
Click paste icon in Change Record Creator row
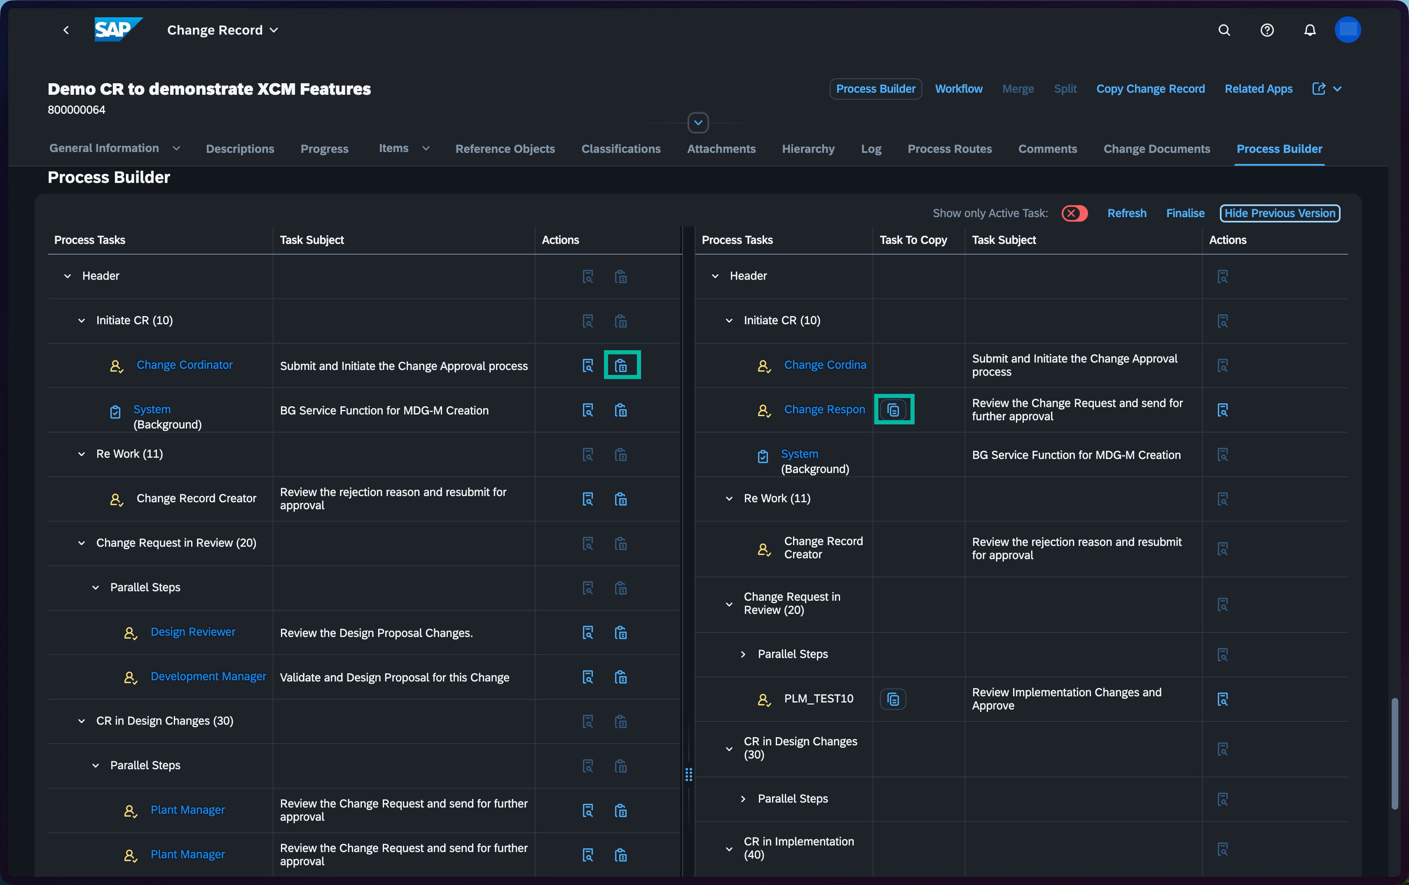coord(621,499)
